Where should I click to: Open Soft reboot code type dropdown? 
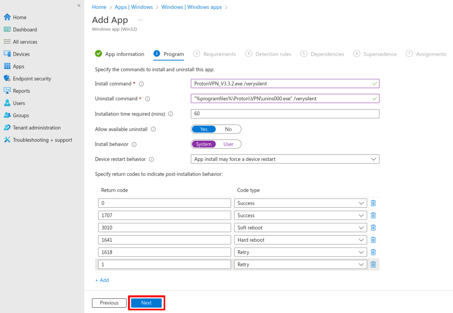(x=300, y=228)
